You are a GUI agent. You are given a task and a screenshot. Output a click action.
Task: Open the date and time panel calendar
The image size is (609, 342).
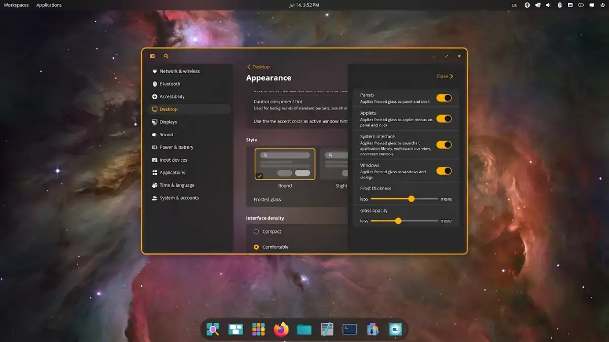click(304, 5)
